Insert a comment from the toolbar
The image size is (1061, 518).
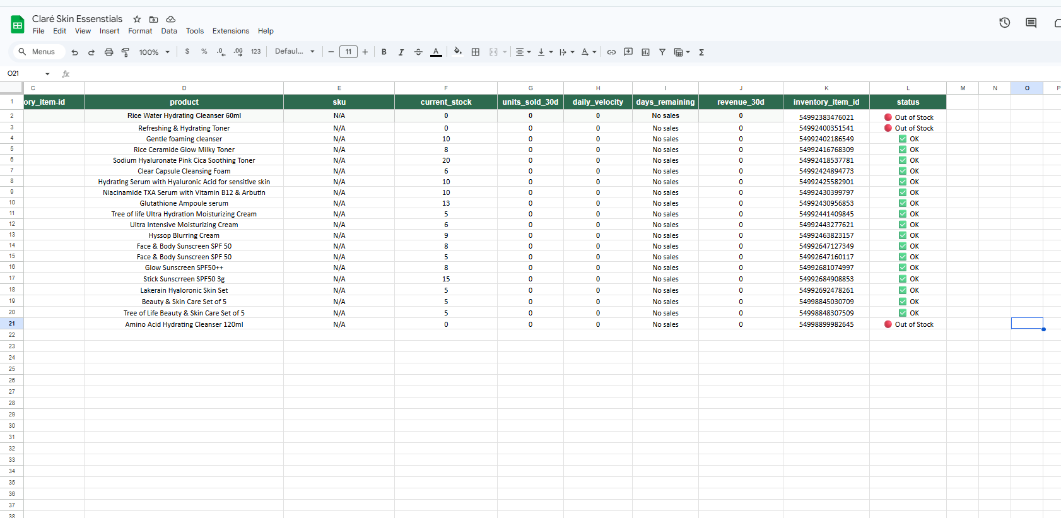[x=628, y=52]
